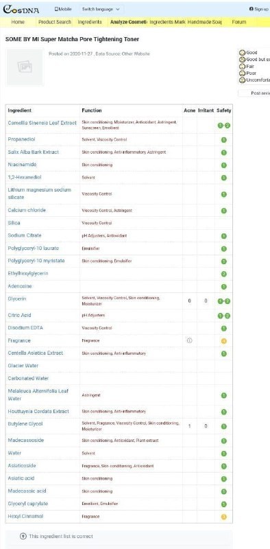Click the green safety badge for Propanediol
The image size is (270, 549).
(224, 140)
